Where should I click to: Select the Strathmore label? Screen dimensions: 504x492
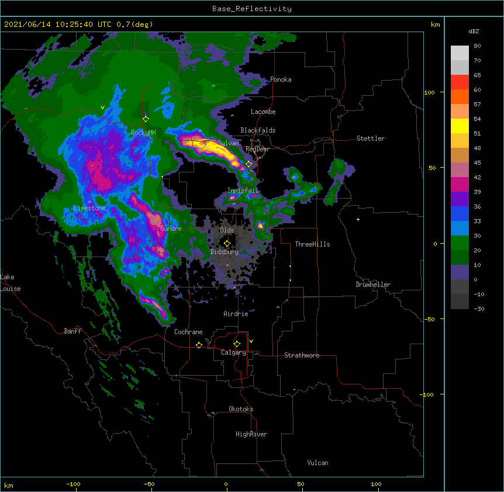[x=302, y=355]
